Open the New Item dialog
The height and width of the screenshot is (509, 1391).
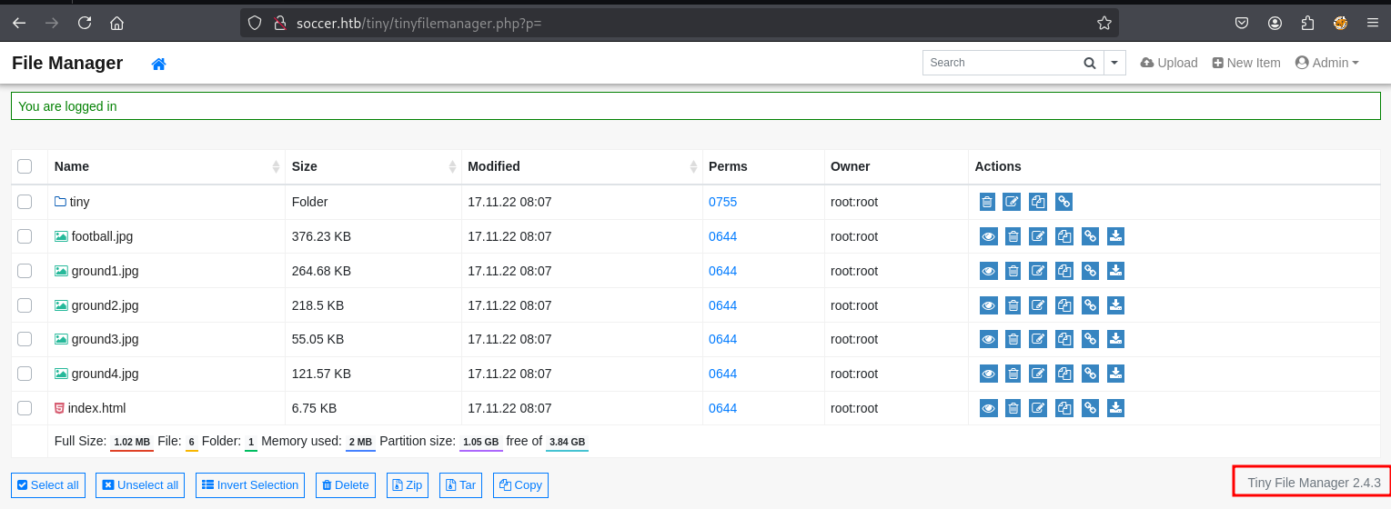point(1246,63)
